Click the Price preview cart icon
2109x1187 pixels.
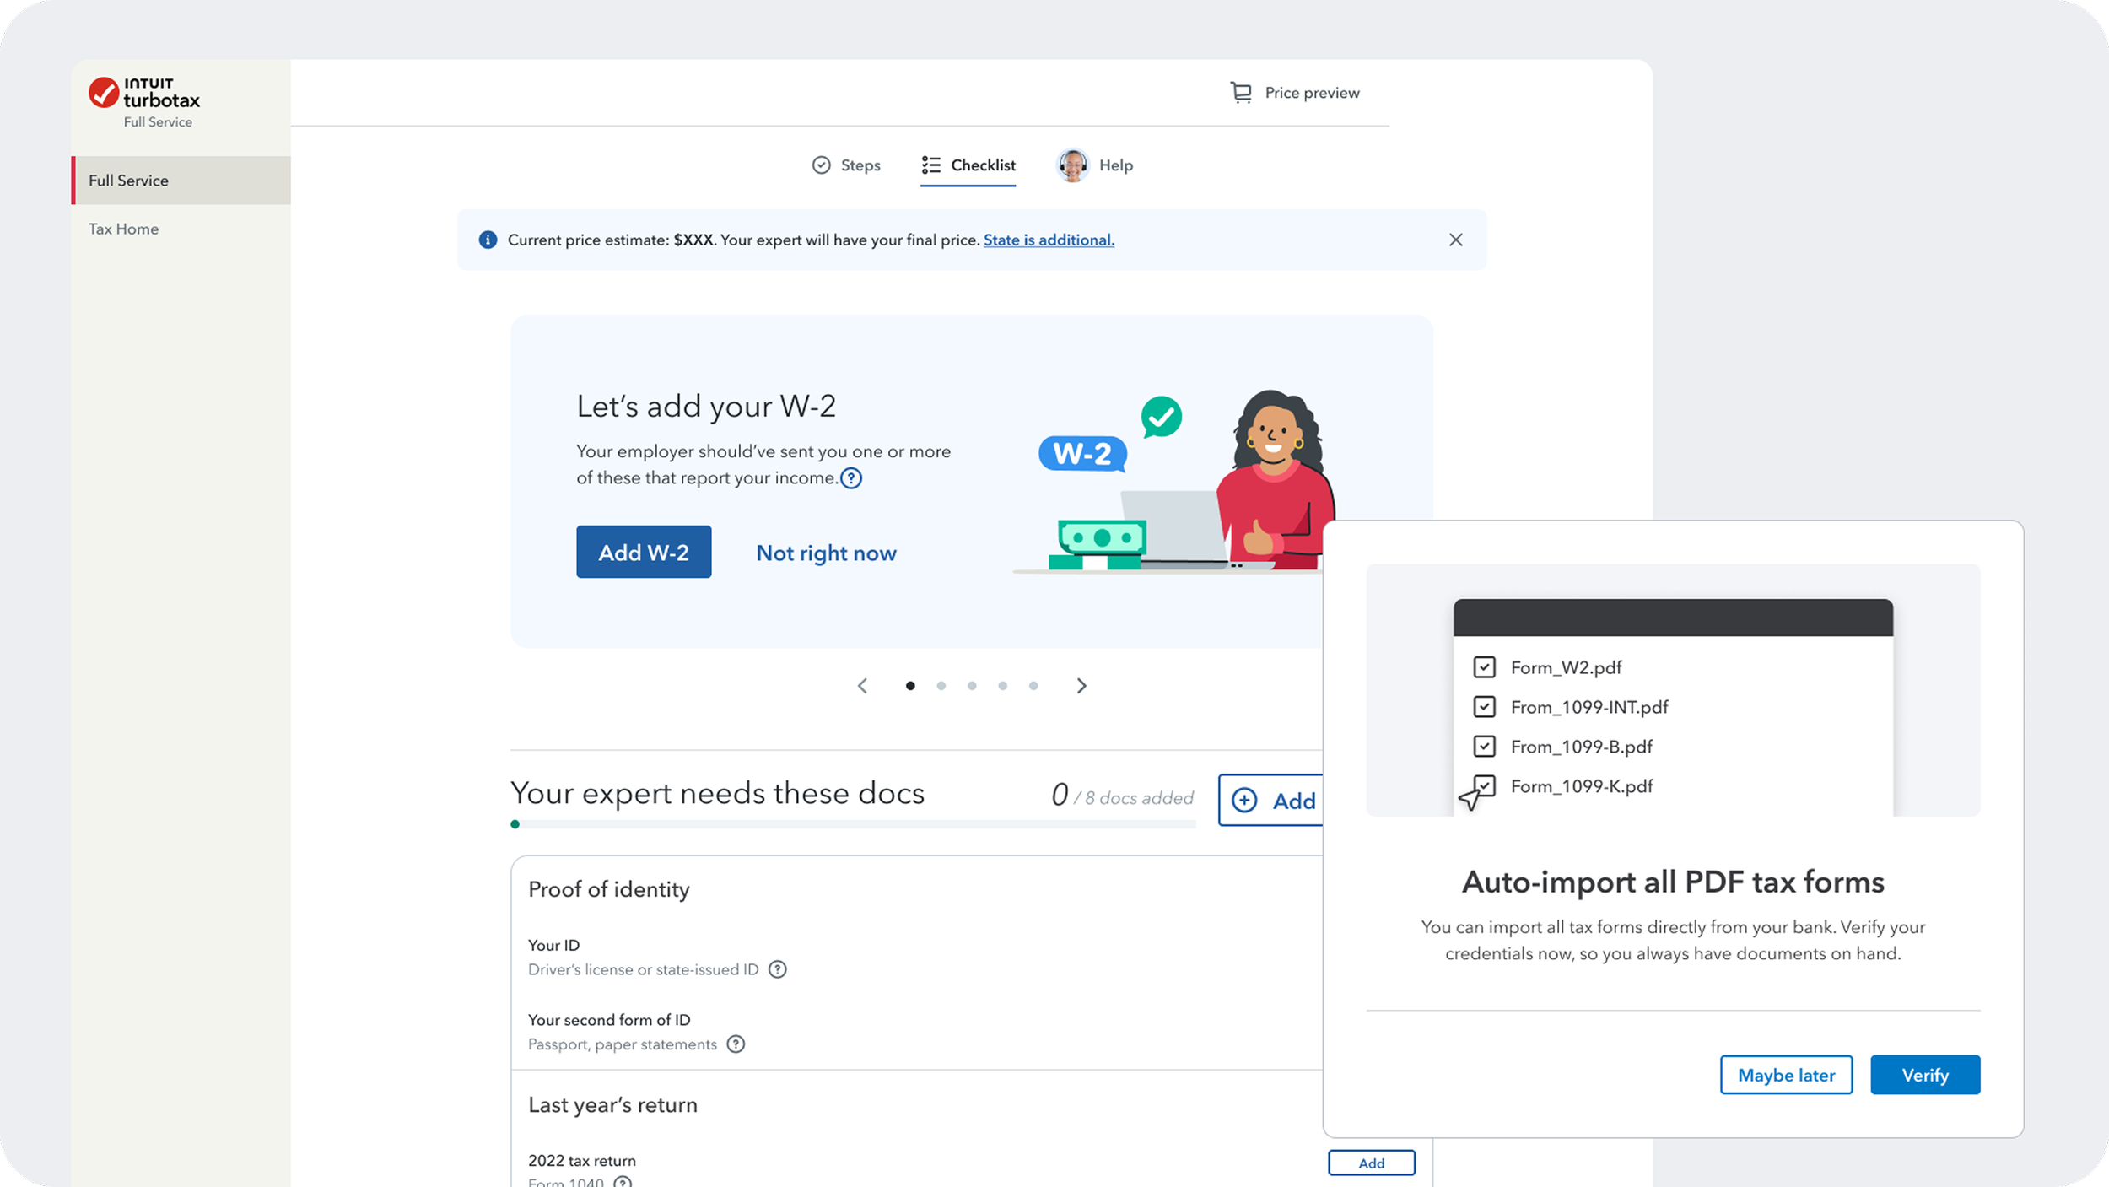tap(1240, 93)
